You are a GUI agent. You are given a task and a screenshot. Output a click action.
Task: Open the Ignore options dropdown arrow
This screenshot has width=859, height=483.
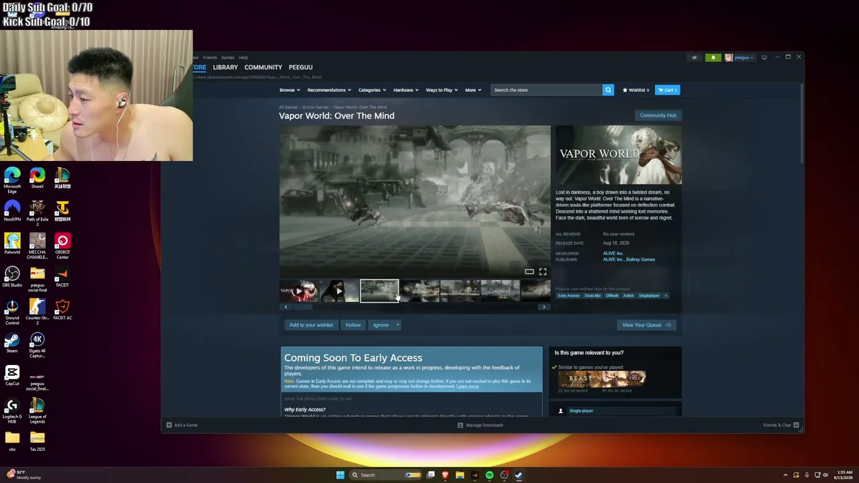(397, 325)
